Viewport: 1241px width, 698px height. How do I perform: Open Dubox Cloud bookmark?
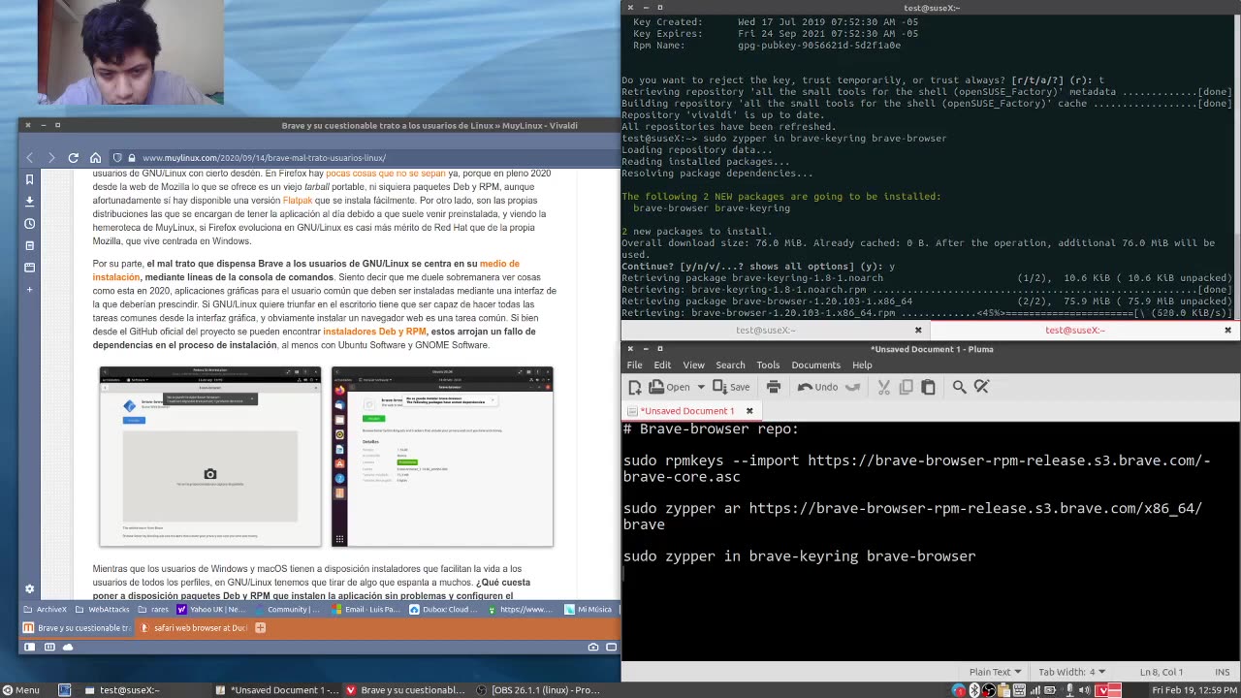(443, 610)
